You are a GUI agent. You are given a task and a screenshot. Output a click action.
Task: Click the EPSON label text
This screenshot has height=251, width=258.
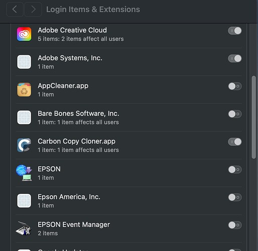49,169
